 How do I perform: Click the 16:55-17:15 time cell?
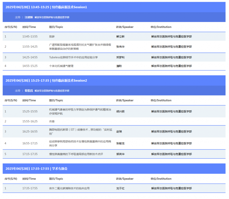tap(30, 143)
